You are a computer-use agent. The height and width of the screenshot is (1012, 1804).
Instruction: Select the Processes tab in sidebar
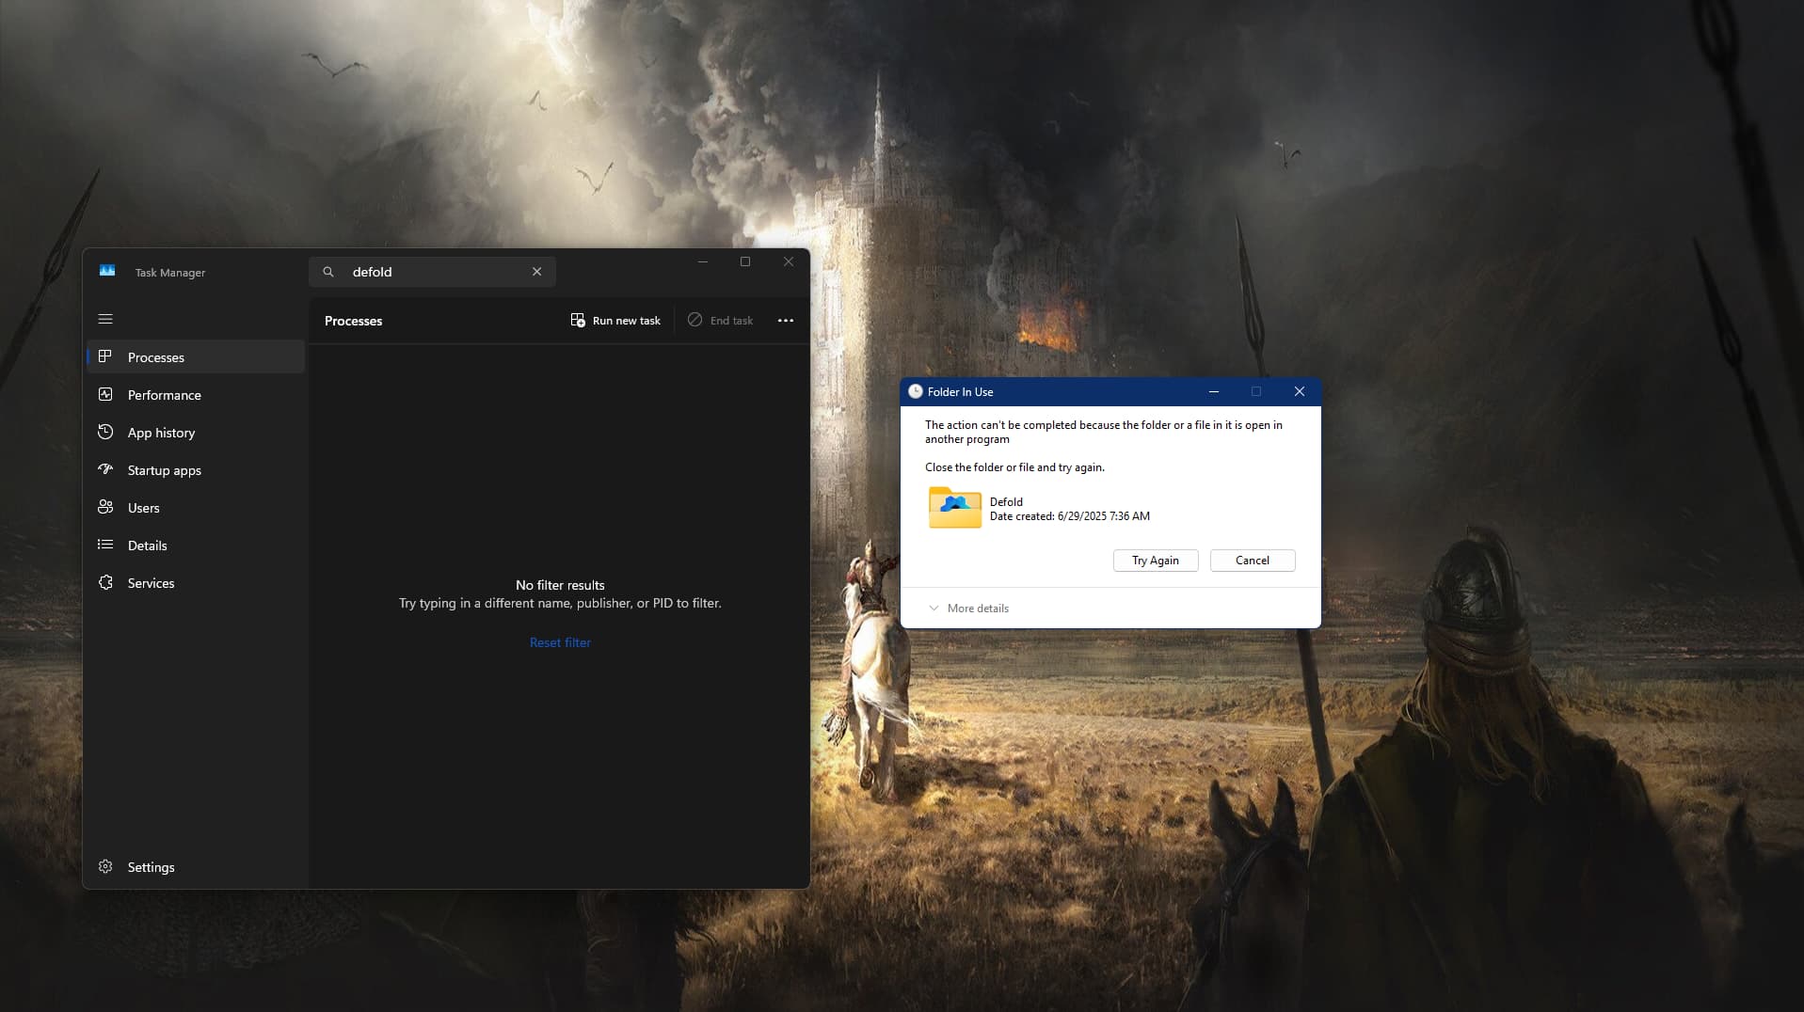coord(196,357)
